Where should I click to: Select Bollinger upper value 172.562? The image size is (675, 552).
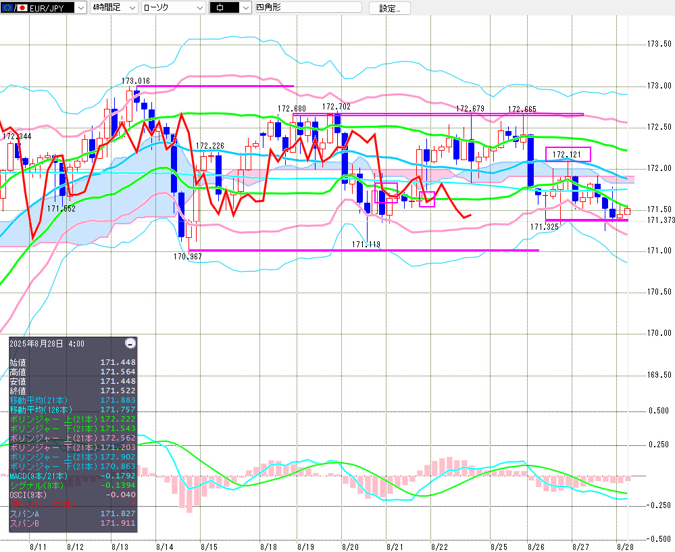click(118, 438)
